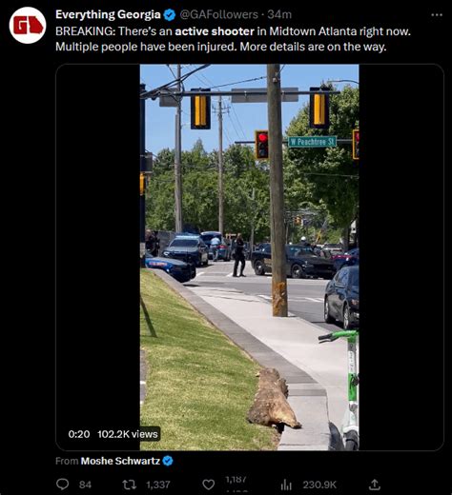Open the reply comment icon
This screenshot has height=495, width=452.
[62, 485]
